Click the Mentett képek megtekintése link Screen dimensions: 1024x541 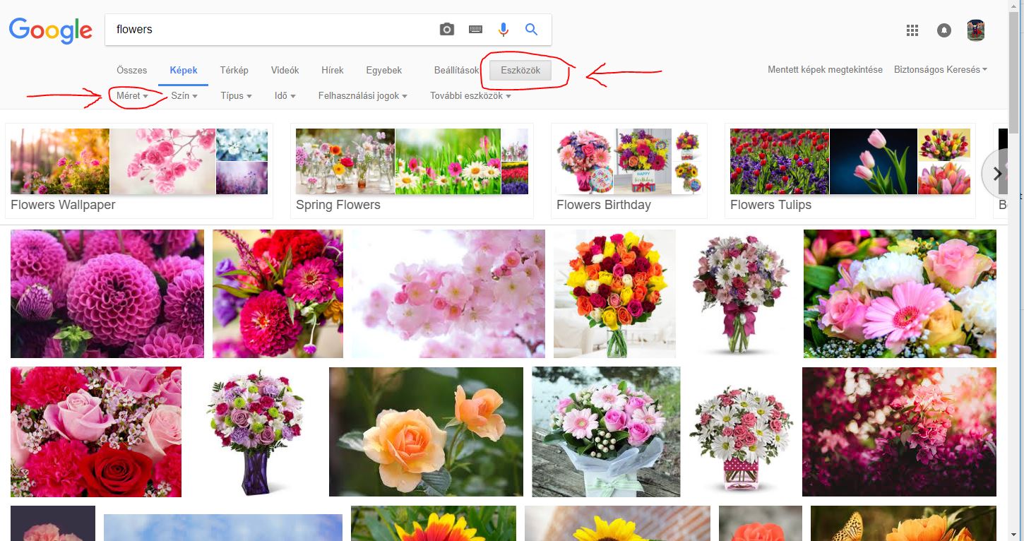(825, 70)
